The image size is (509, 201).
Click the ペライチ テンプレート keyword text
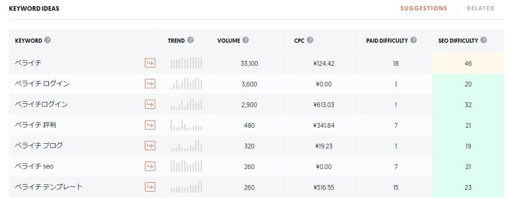pyautogui.click(x=49, y=187)
